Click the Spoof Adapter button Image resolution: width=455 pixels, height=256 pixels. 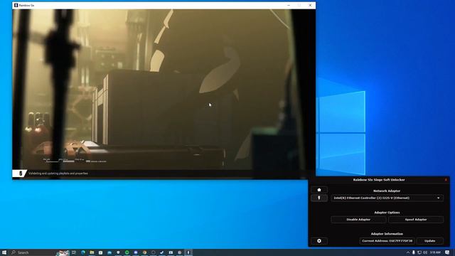pos(415,220)
